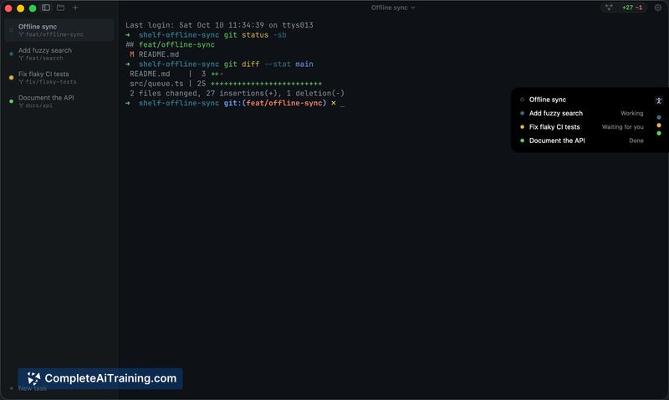Add a task with top plus icon
The height and width of the screenshot is (400, 669).
(x=75, y=8)
